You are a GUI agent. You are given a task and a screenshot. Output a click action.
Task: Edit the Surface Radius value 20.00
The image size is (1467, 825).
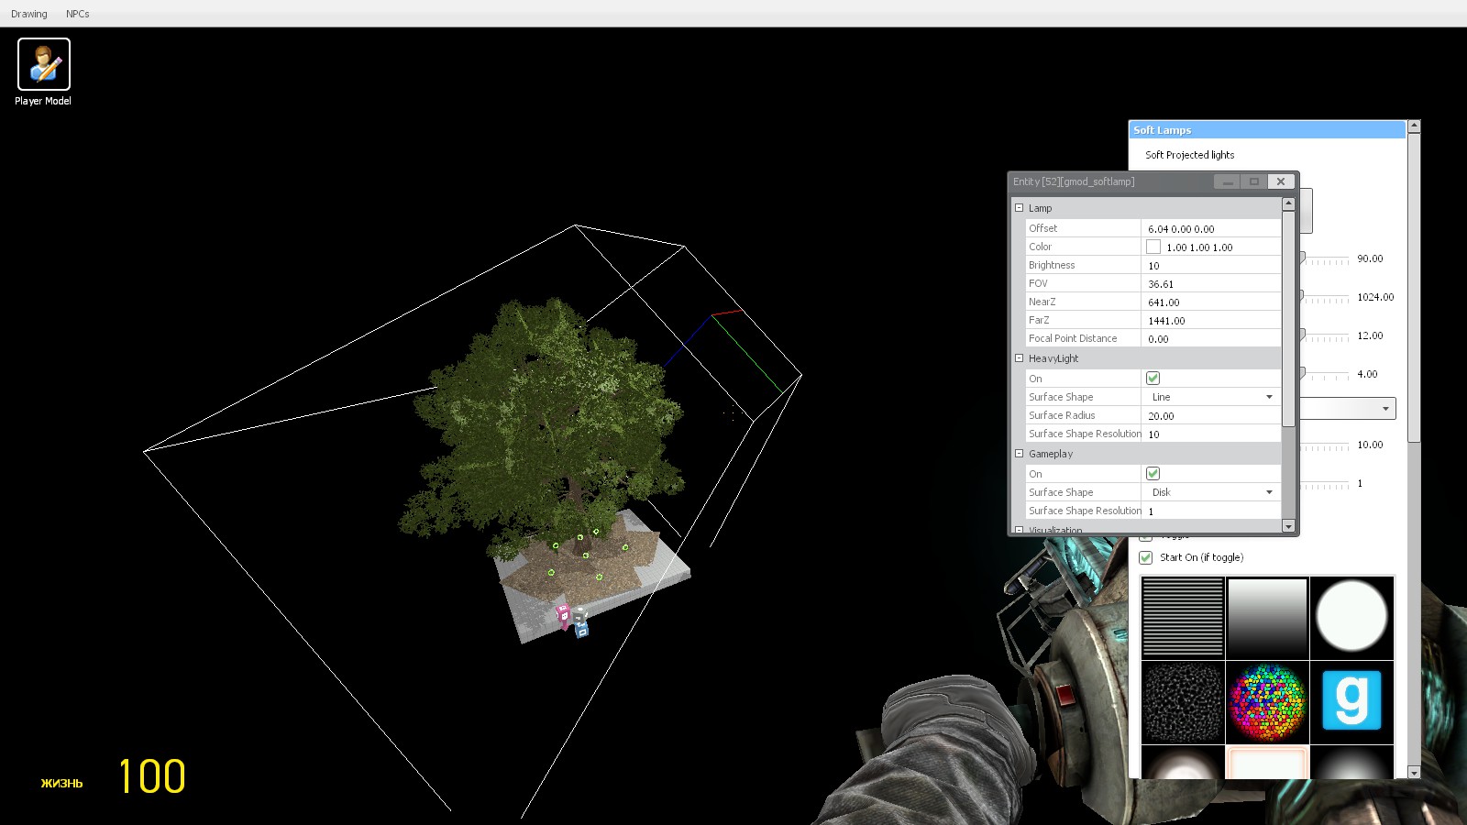[1211, 415]
